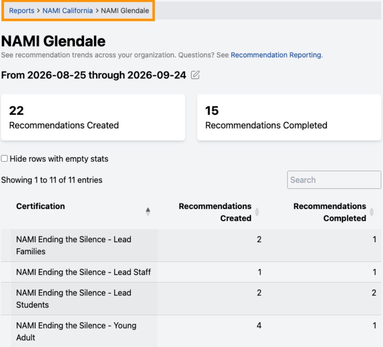Viewport: 383px width, 347px height.
Task: Focus the Search input field
Action: coord(334,180)
